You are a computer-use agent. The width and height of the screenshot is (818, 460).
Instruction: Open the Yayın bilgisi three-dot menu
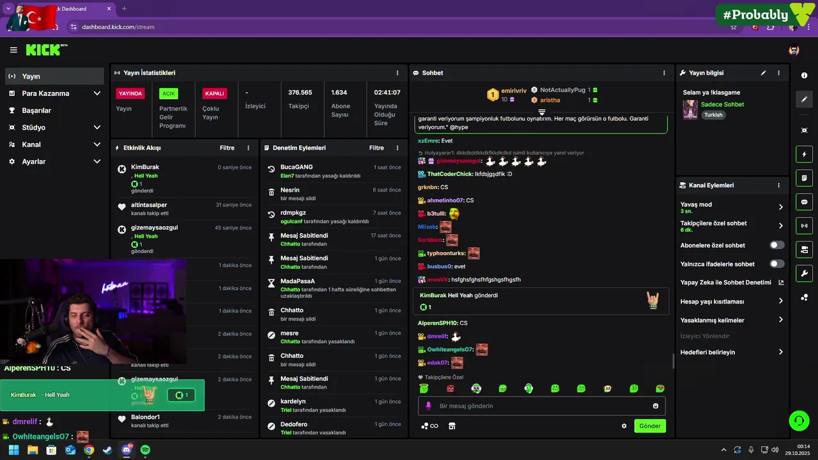tap(778, 73)
